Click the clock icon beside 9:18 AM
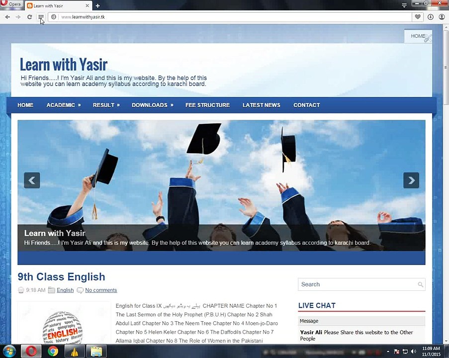Viewport: 449px width, 358px height. coord(21,290)
